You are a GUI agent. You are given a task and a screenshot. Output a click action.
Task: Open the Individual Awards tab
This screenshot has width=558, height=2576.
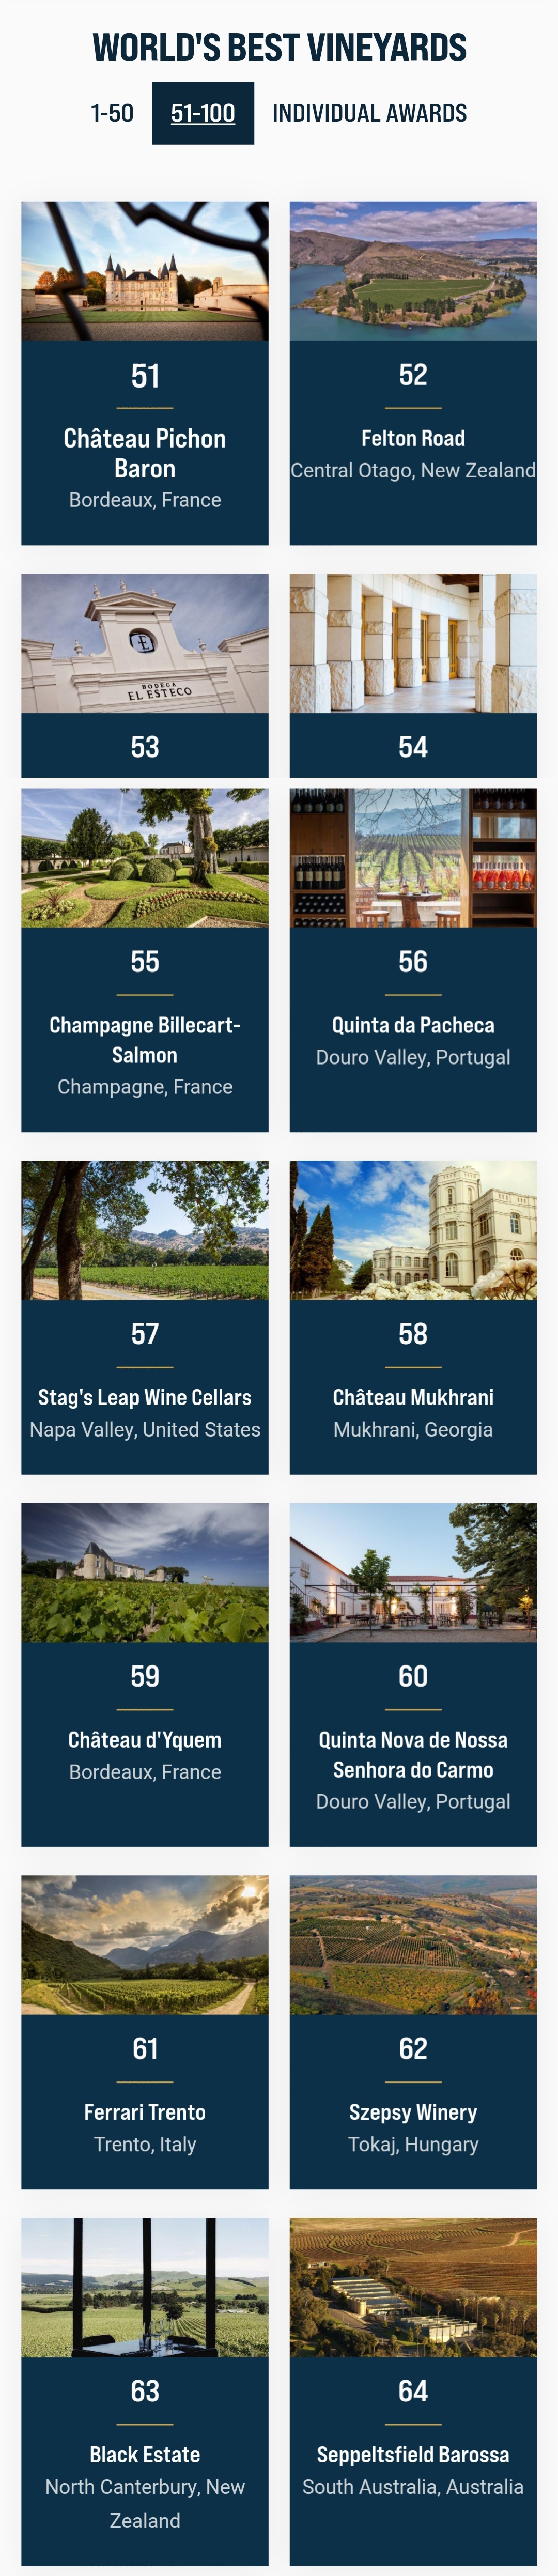click(369, 113)
